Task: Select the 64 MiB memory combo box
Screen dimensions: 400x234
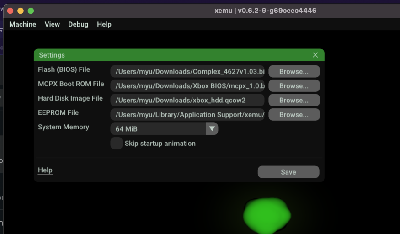Action: (x=164, y=129)
